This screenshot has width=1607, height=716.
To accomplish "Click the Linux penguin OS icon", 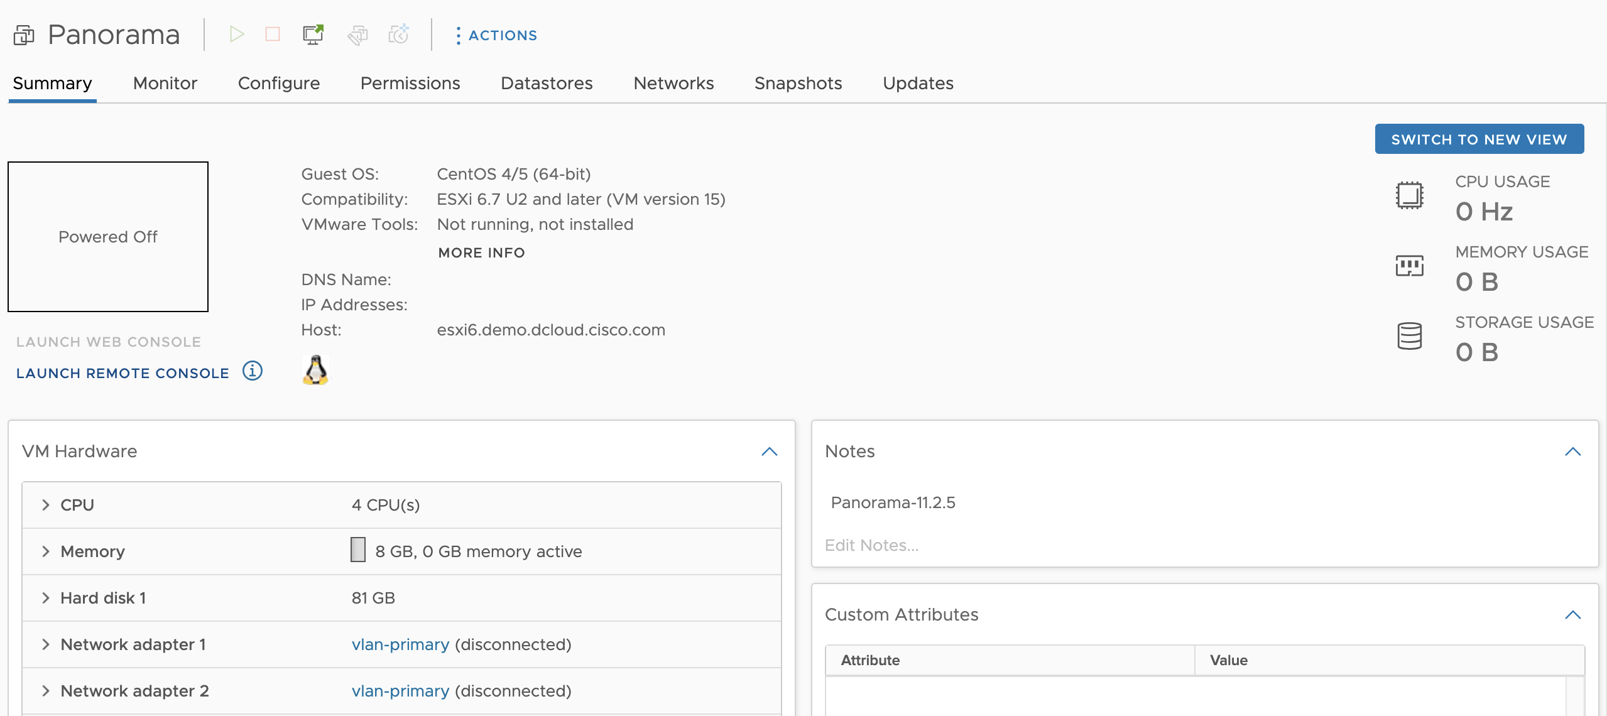I will pyautogui.click(x=315, y=370).
